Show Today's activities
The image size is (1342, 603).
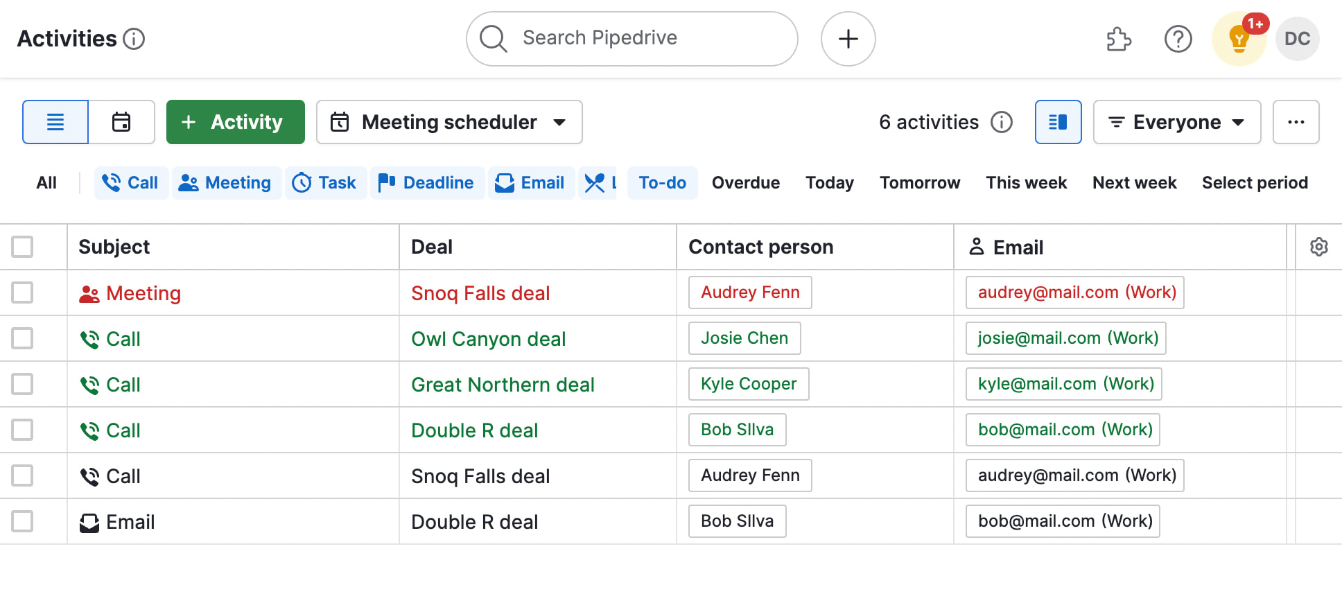(830, 183)
